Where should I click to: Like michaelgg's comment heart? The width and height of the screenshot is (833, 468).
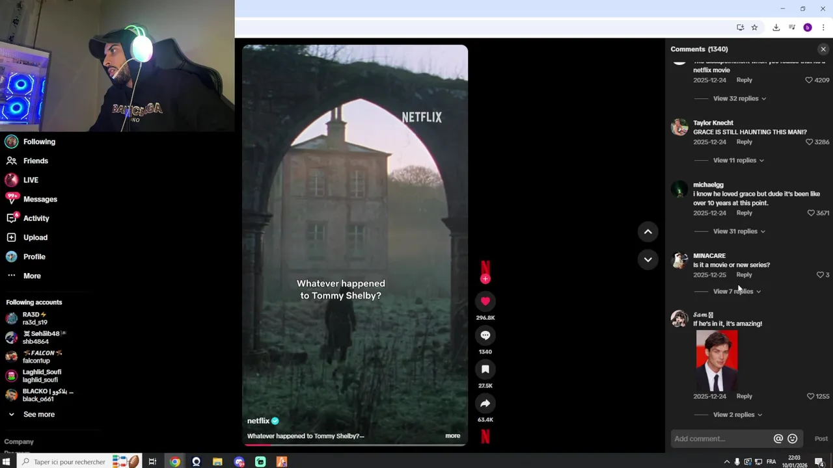811,213
